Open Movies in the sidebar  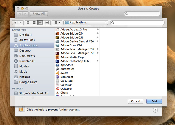[32, 66]
